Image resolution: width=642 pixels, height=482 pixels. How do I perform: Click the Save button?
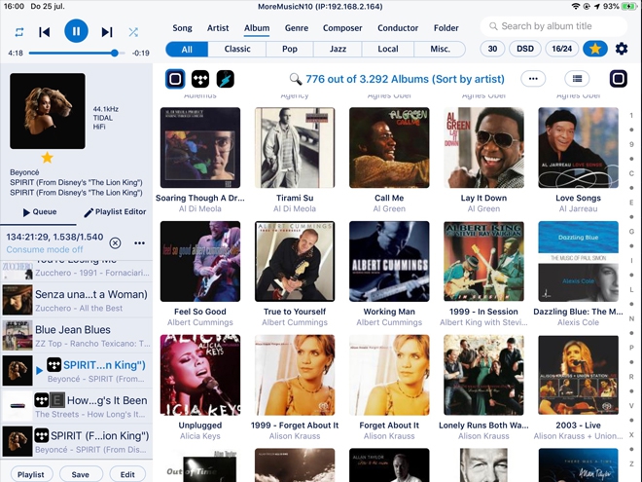click(80, 474)
